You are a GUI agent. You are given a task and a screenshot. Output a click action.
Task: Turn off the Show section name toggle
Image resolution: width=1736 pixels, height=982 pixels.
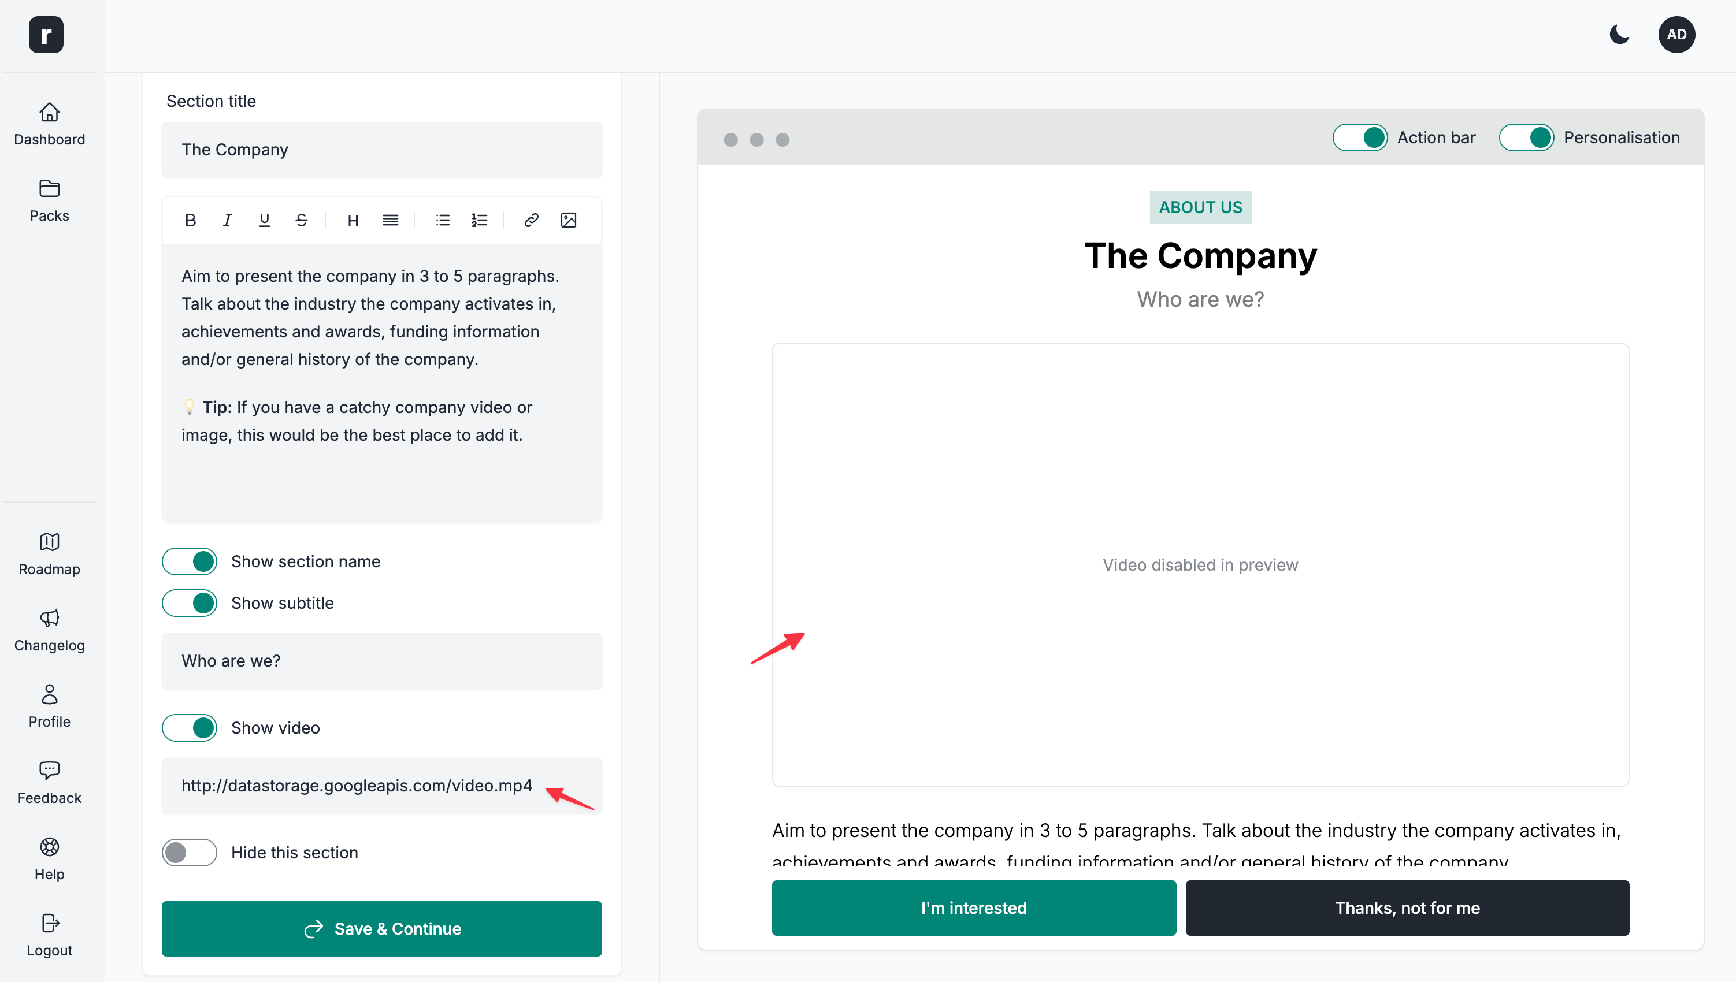pos(190,561)
